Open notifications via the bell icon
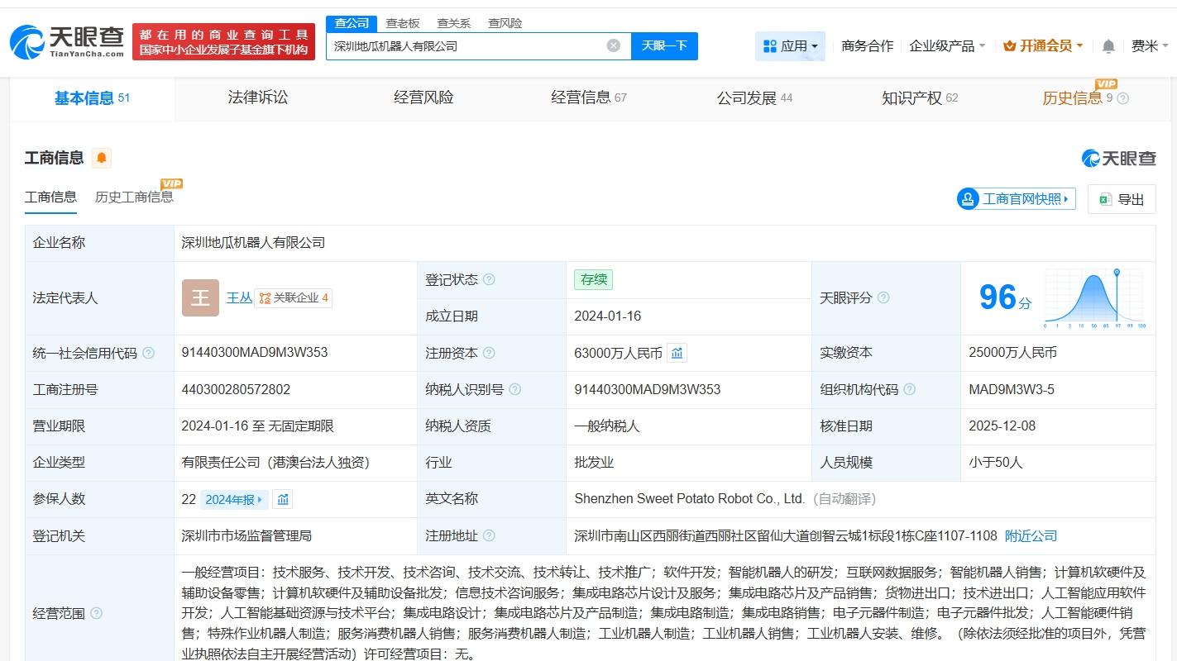This screenshot has height=661, width=1177. pos(1108,46)
